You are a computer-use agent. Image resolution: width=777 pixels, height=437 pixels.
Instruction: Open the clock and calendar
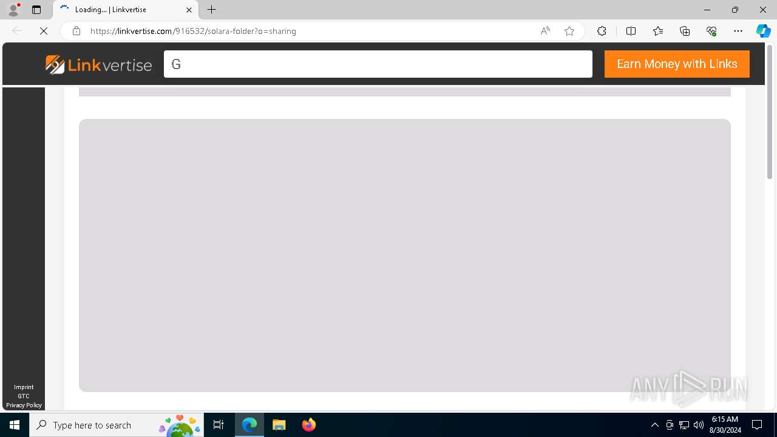[x=725, y=425]
